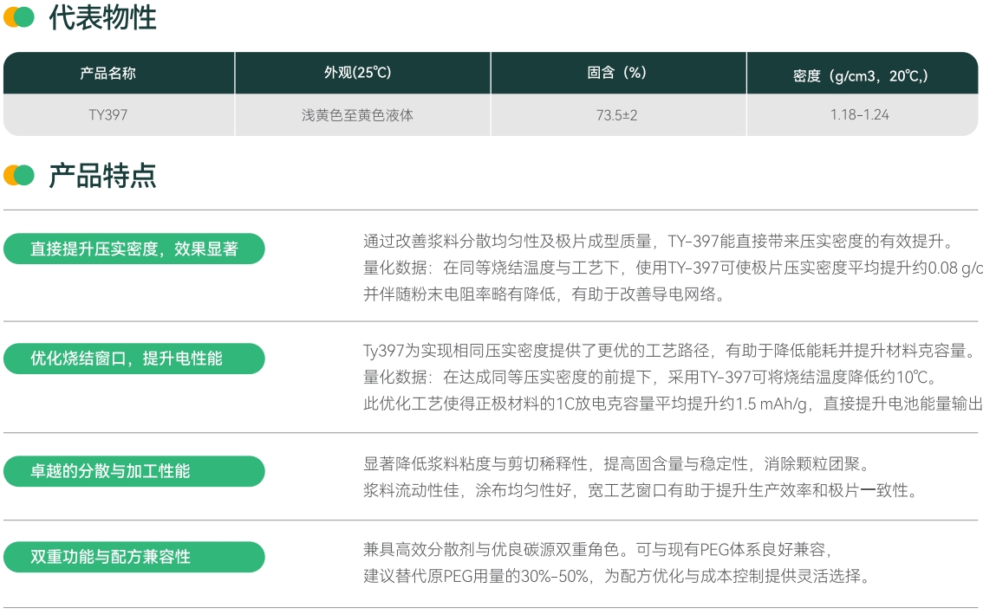Click the text line mentioning 烧结温度降低约10℃
This screenshot has width=983, height=614.
650,378
